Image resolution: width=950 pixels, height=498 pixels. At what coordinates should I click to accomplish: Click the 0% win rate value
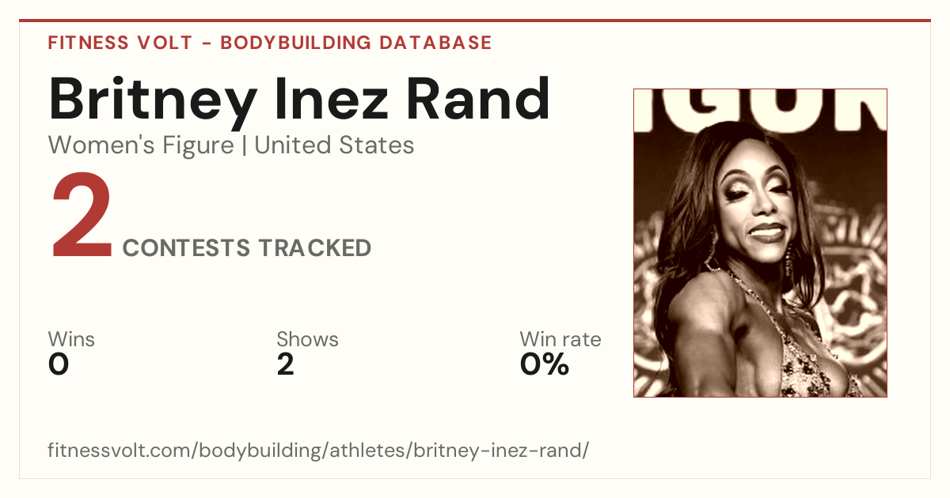(x=545, y=364)
